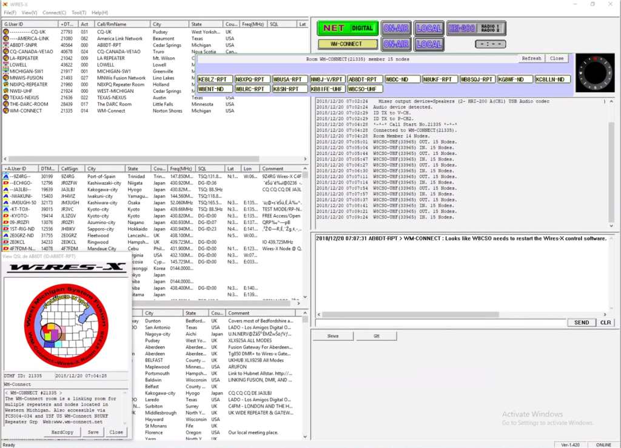Open the Connect menu
621x448 pixels.
coord(54,13)
